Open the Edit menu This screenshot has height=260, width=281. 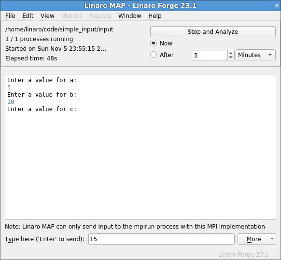28,16
